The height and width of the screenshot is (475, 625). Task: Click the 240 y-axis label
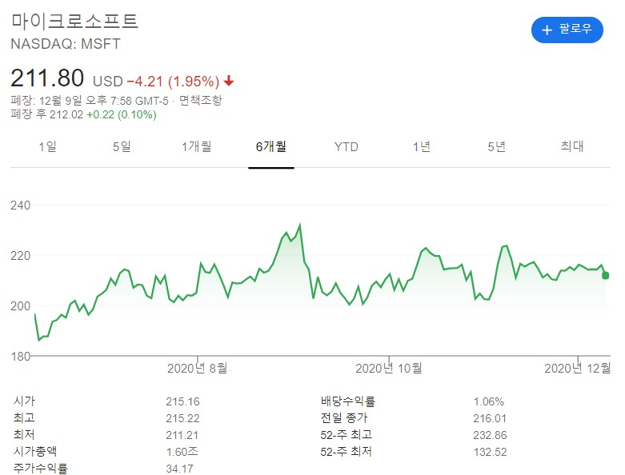(20, 206)
